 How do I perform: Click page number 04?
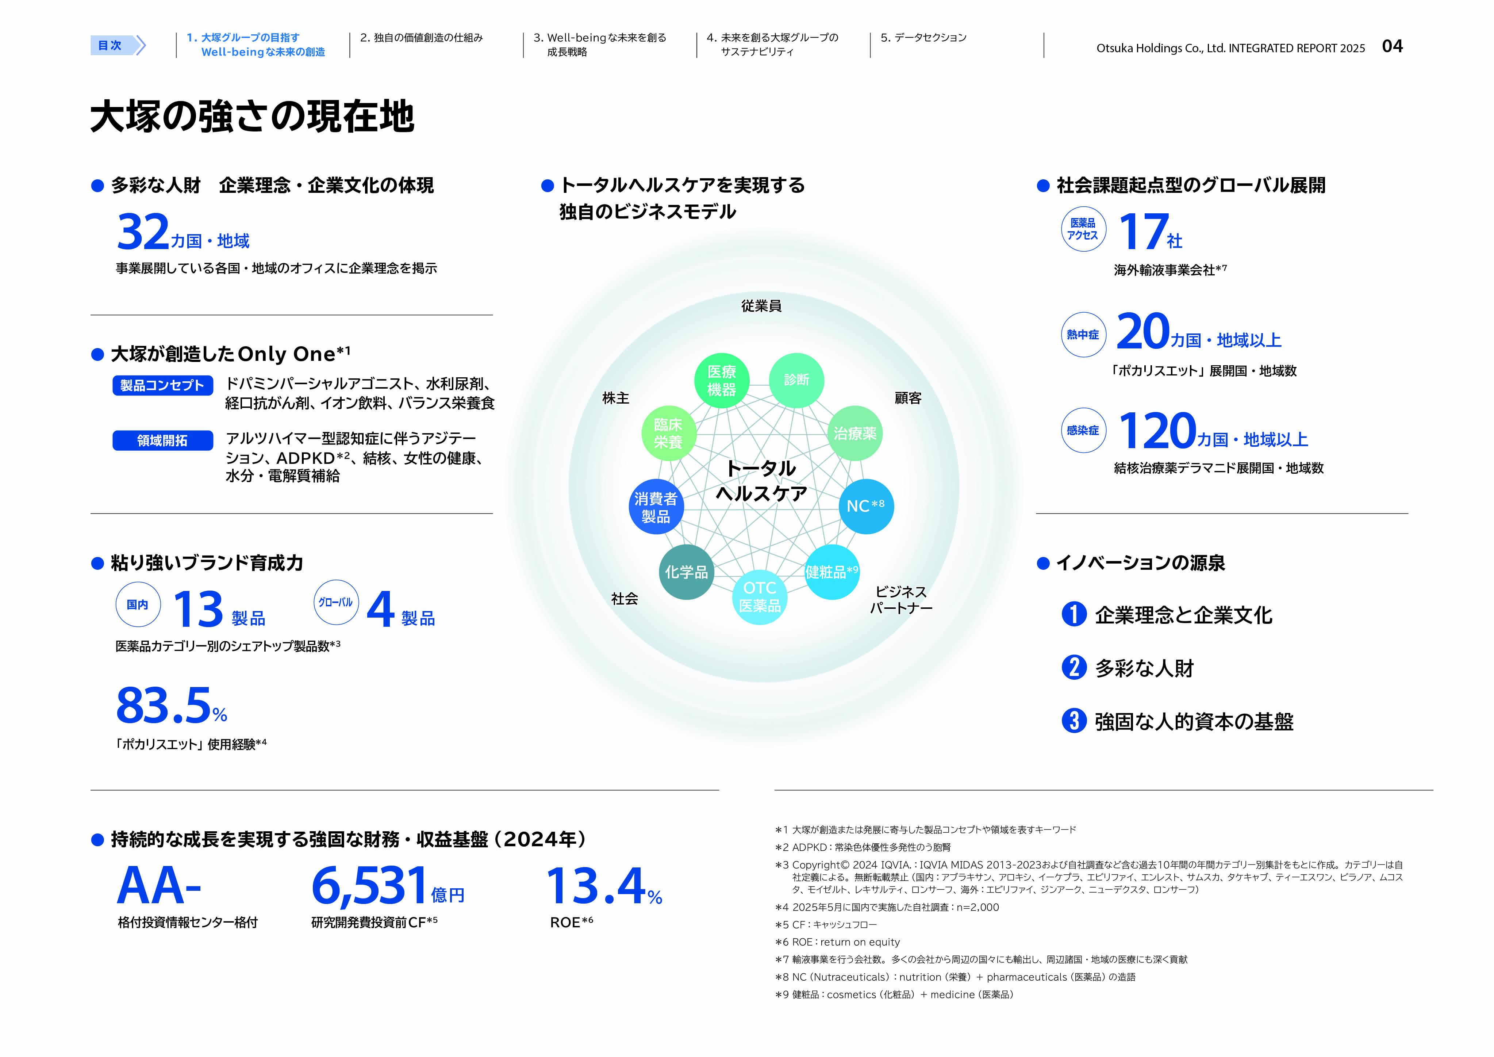(1392, 46)
